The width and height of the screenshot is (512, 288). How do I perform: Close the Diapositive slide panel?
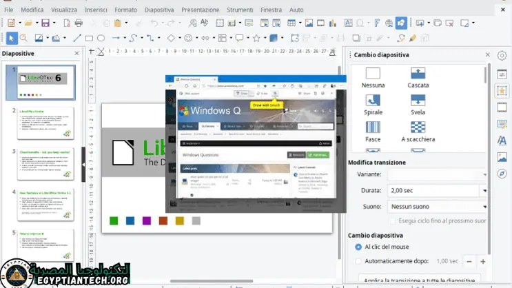pos(76,53)
